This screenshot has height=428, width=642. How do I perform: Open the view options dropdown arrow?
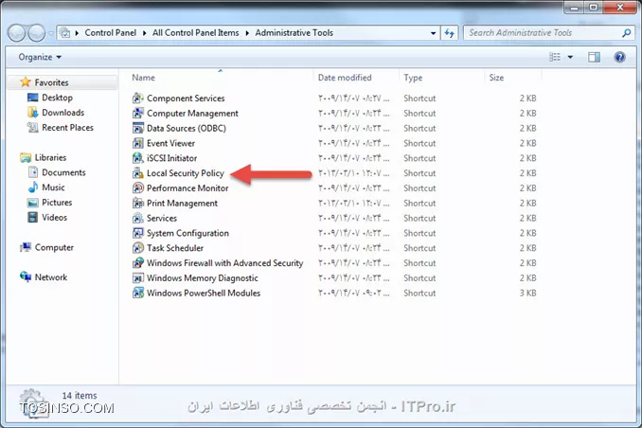pyautogui.click(x=570, y=57)
